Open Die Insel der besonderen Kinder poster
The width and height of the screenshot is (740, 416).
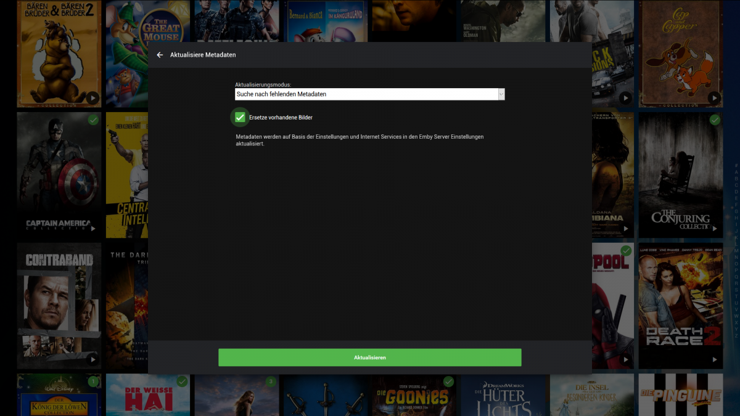592,395
